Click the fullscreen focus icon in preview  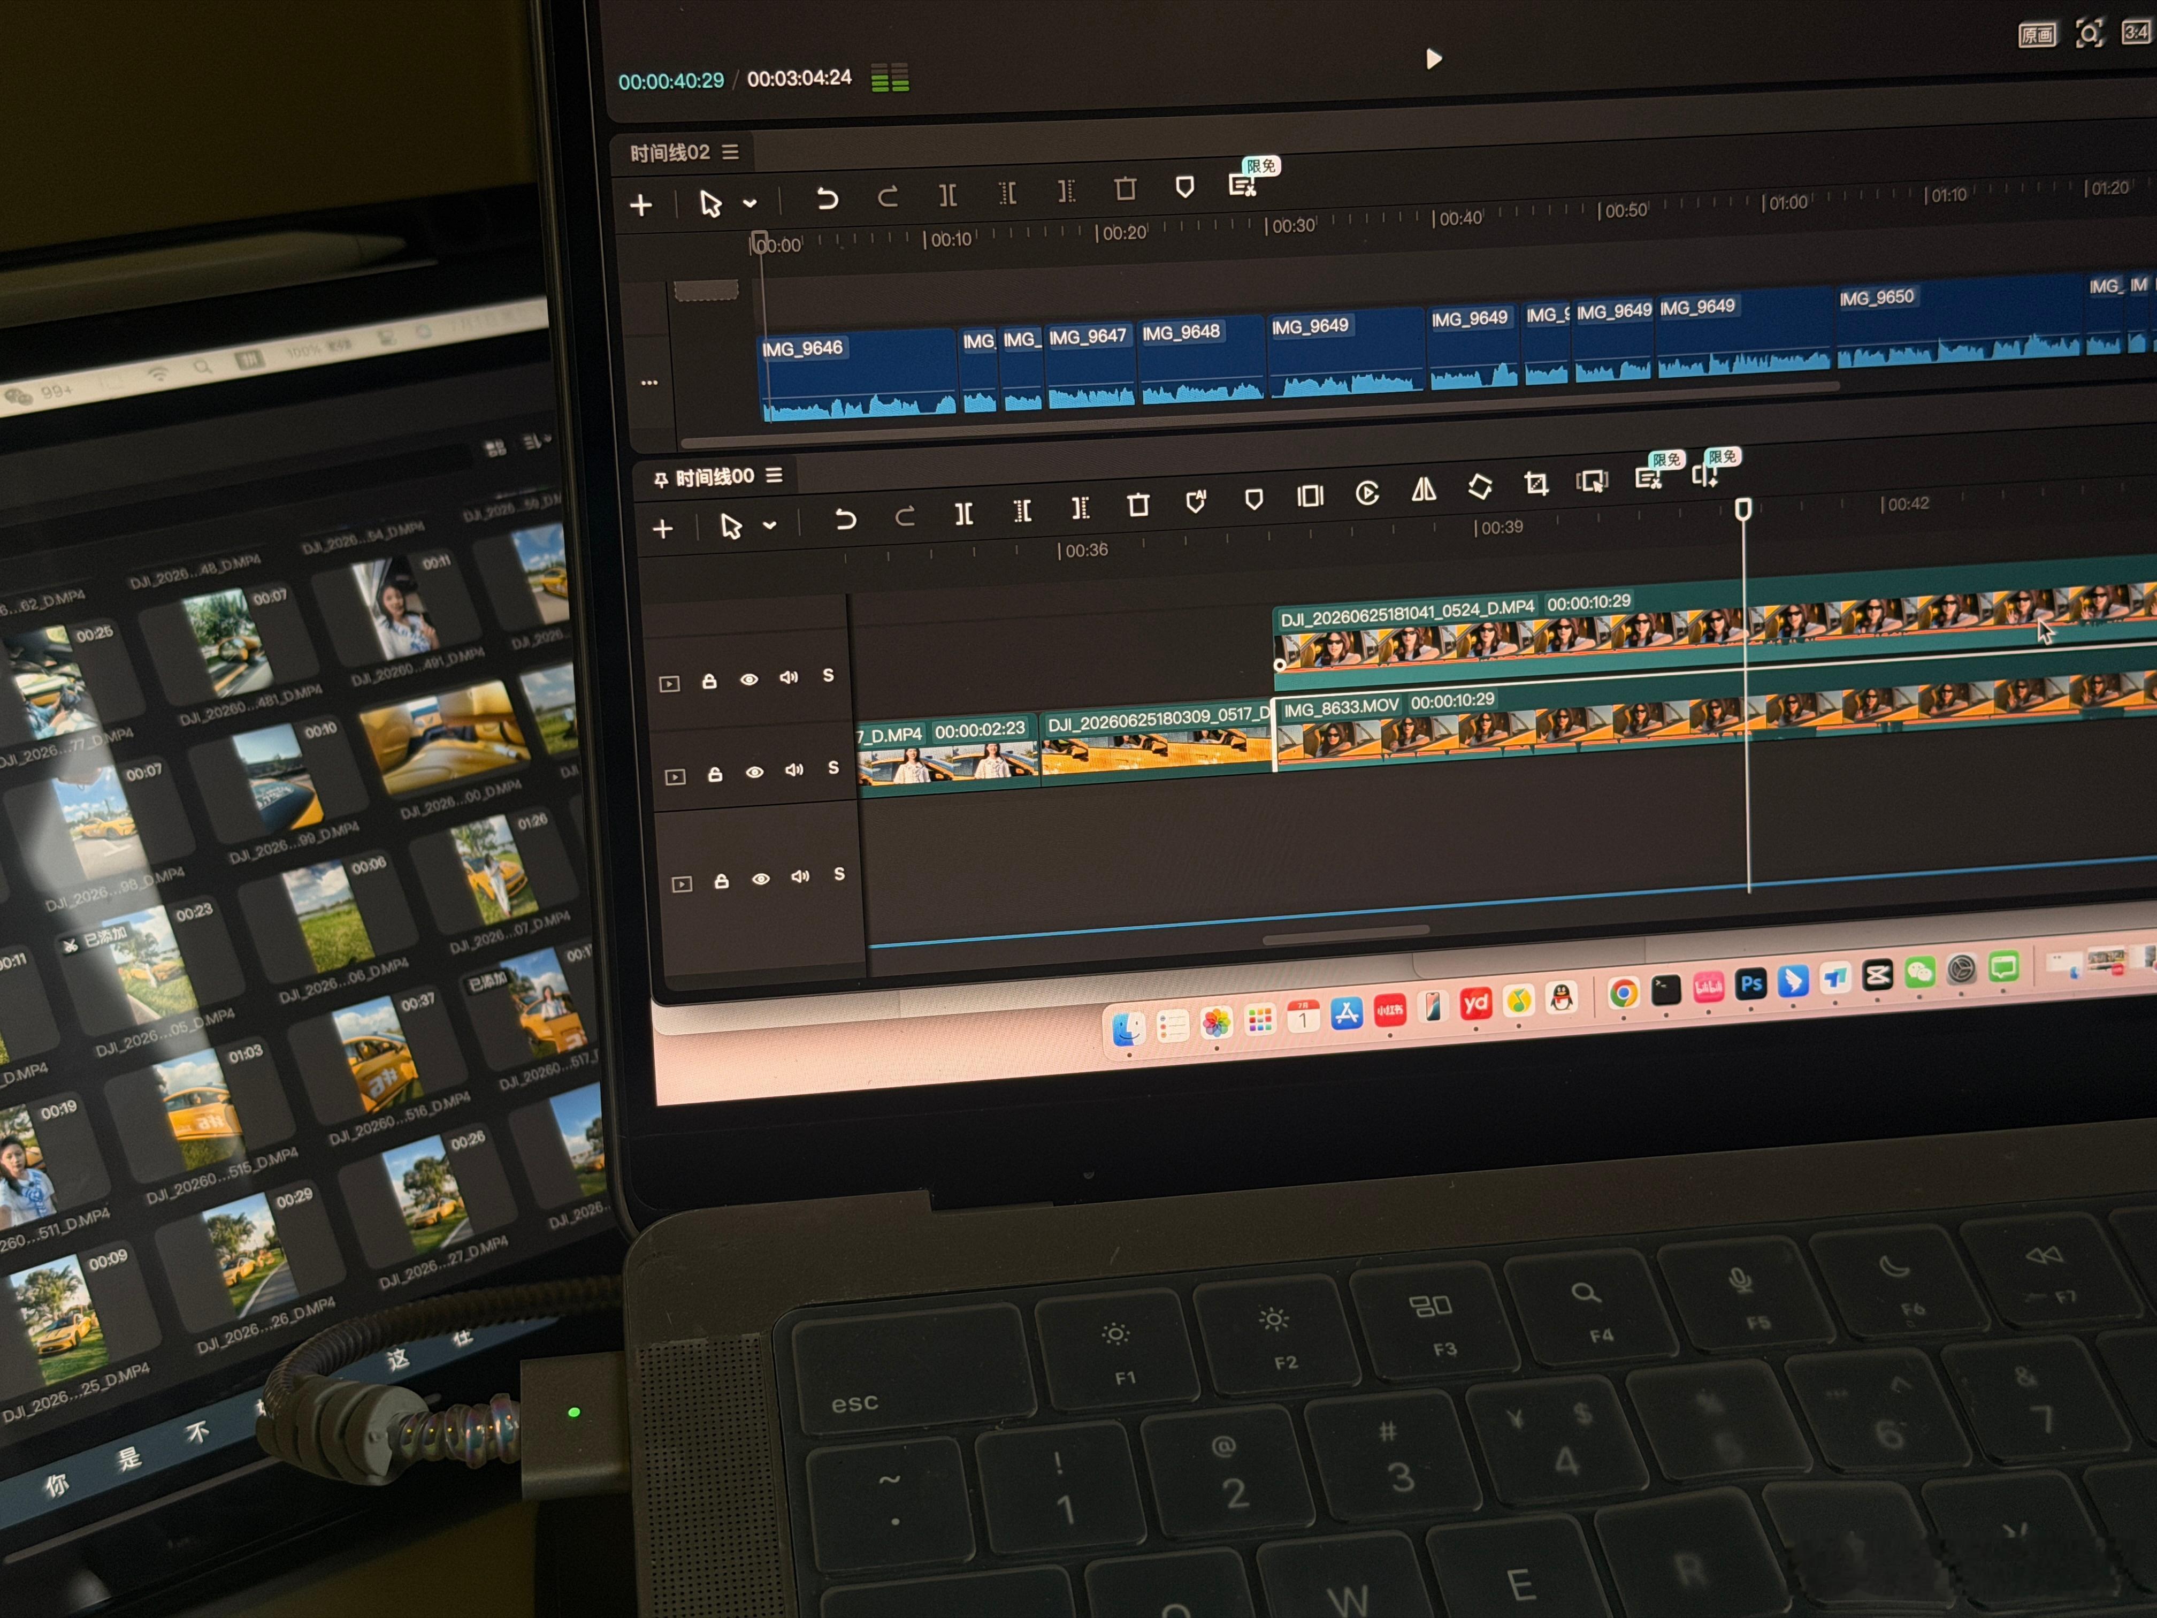click(2089, 33)
